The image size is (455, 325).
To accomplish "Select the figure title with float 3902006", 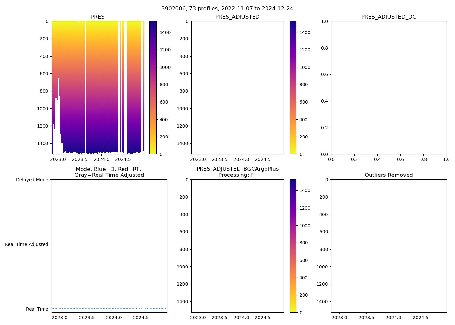I will click(x=227, y=8).
